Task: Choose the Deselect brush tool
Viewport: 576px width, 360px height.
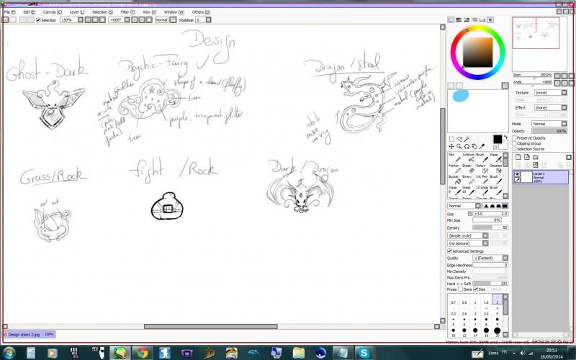Action: click(x=495, y=168)
